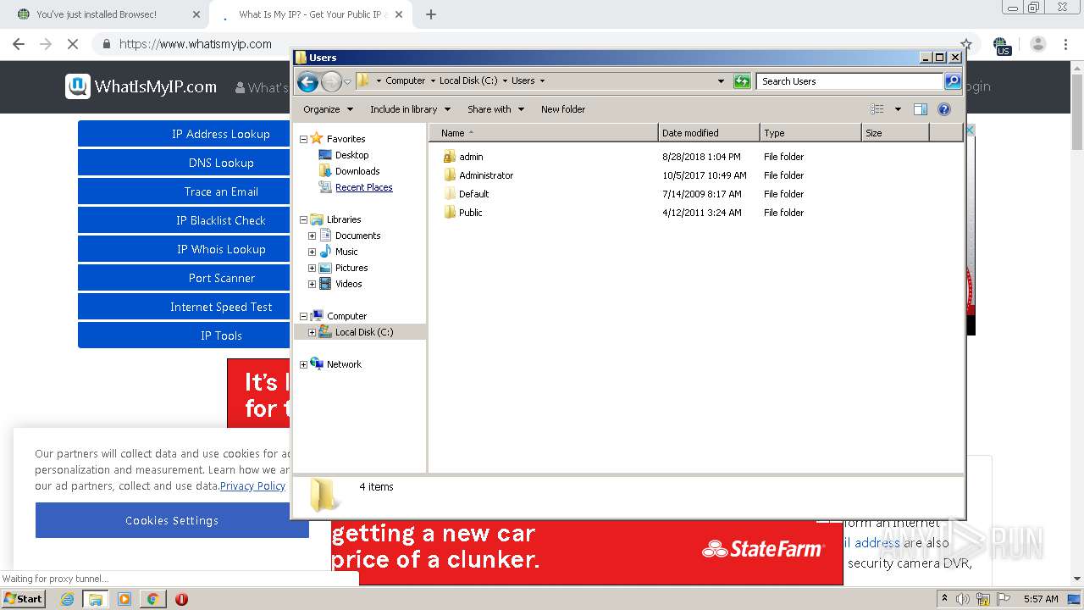Open Browsec extension icon
The image size is (1084, 610).
pos(1002,45)
